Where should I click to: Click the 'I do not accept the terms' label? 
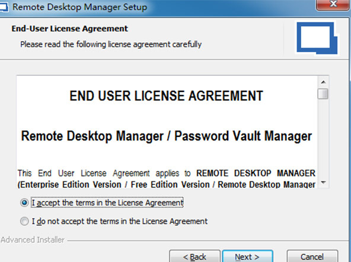pyautogui.click(x=120, y=221)
